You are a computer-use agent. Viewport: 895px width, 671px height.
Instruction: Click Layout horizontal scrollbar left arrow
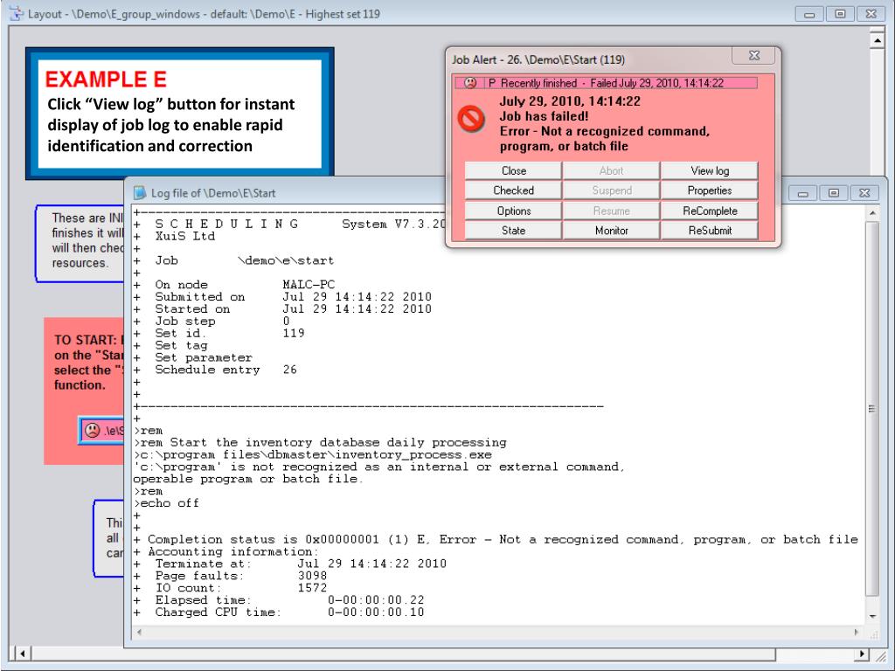coord(22,654)
